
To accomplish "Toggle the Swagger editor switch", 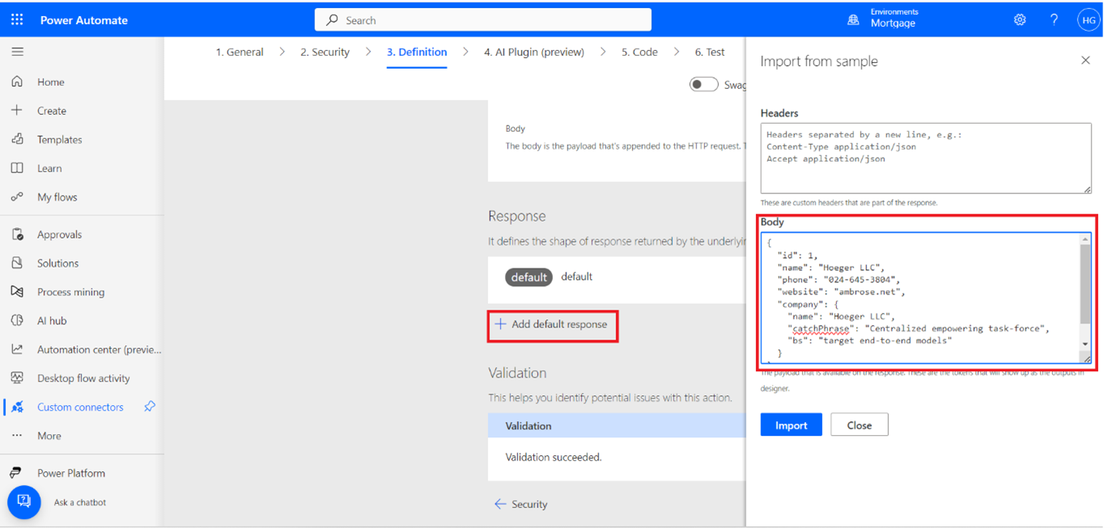I will (703, 85).
